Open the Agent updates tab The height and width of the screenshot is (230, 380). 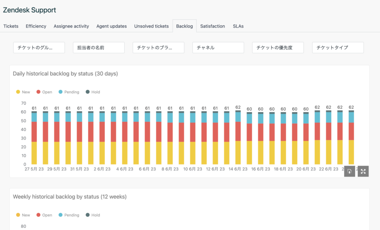[x=111, y=26]
